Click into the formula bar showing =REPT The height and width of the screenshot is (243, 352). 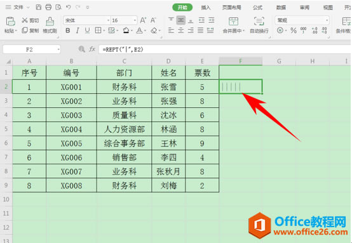pos(224,49)
